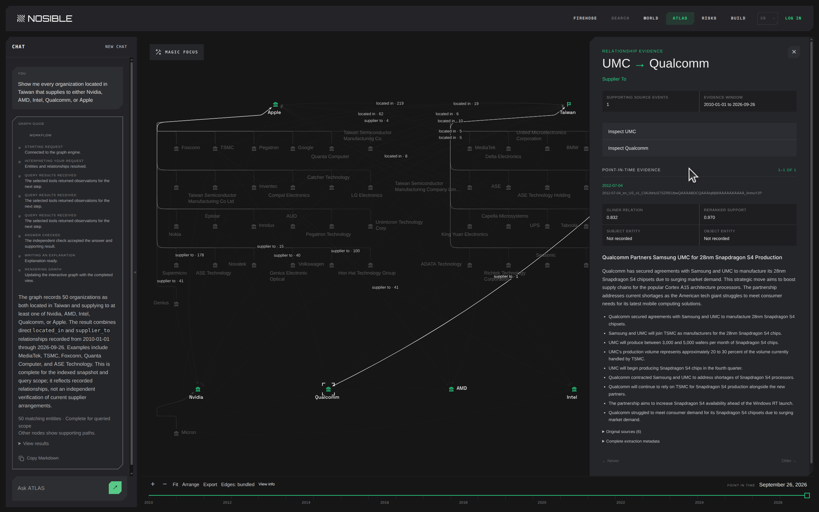Click the Atlas tab
Viewport: 819px width, 512px height.
[680, 18]
